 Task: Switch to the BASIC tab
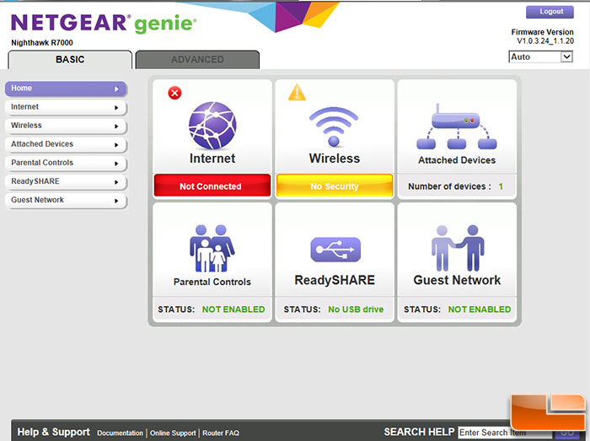[70, 60]
